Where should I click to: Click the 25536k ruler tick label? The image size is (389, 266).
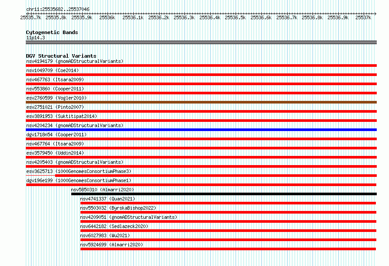107,17
